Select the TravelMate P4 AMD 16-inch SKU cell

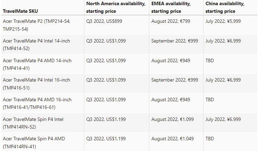click(37, 103)
